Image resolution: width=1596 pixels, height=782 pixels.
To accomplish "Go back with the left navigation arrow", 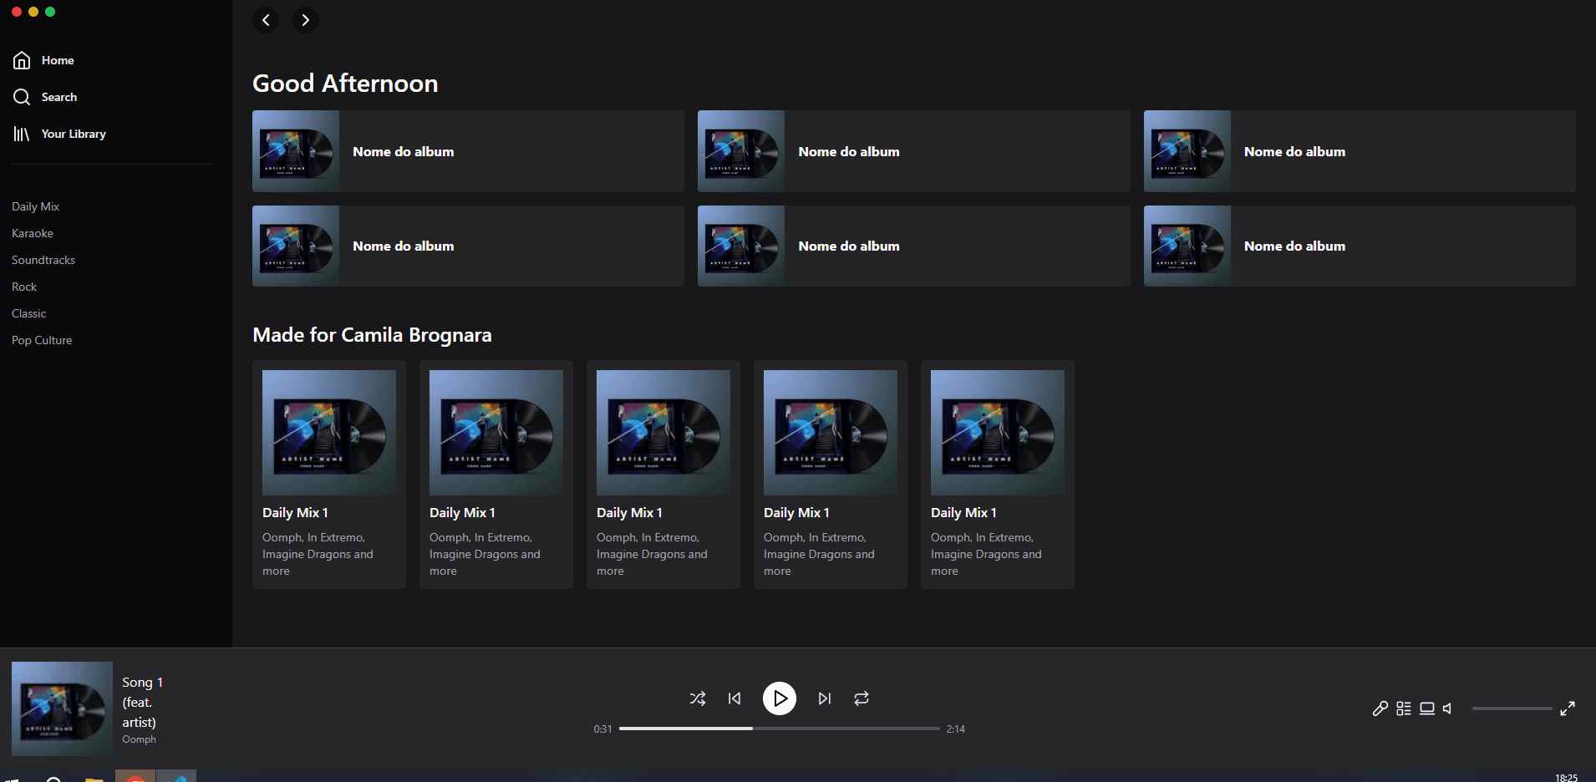I will (x=266, y=19).
